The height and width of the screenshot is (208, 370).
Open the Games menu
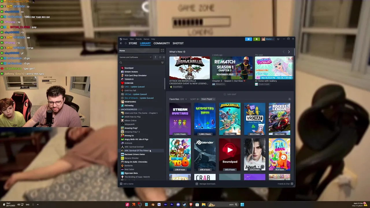pyautogui.click(x=146, y=39)
